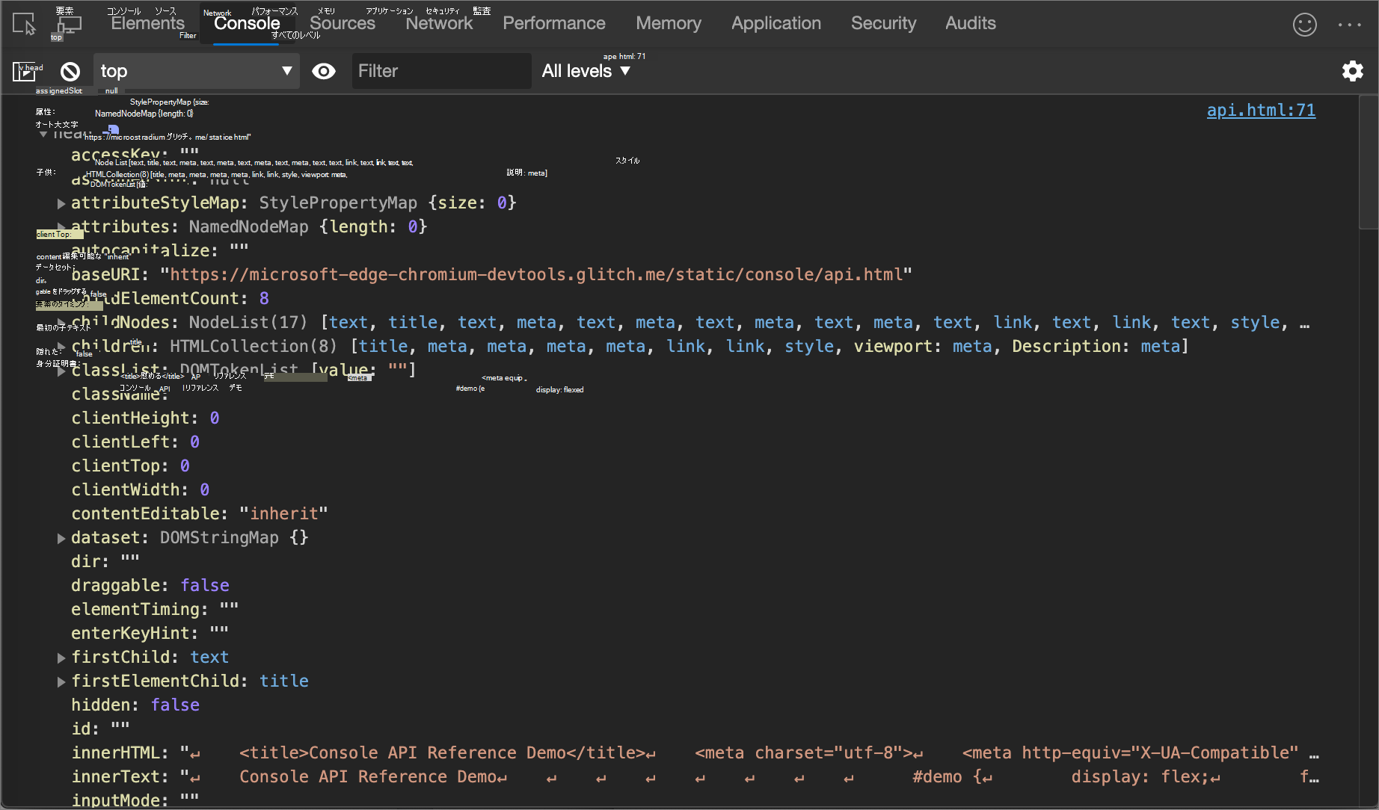Expand the firstElementChild title property
This screenshot has height=810, width=1379.
61,681
